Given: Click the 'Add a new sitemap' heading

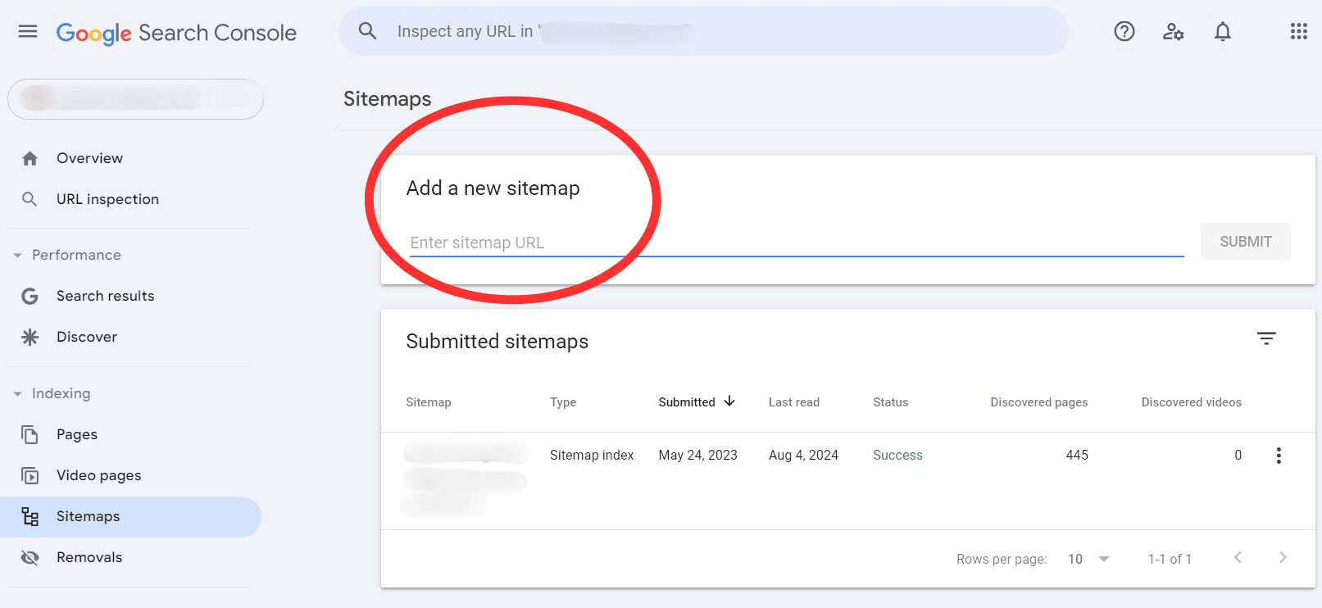Looking at the screenshot, I should [493, 188].
